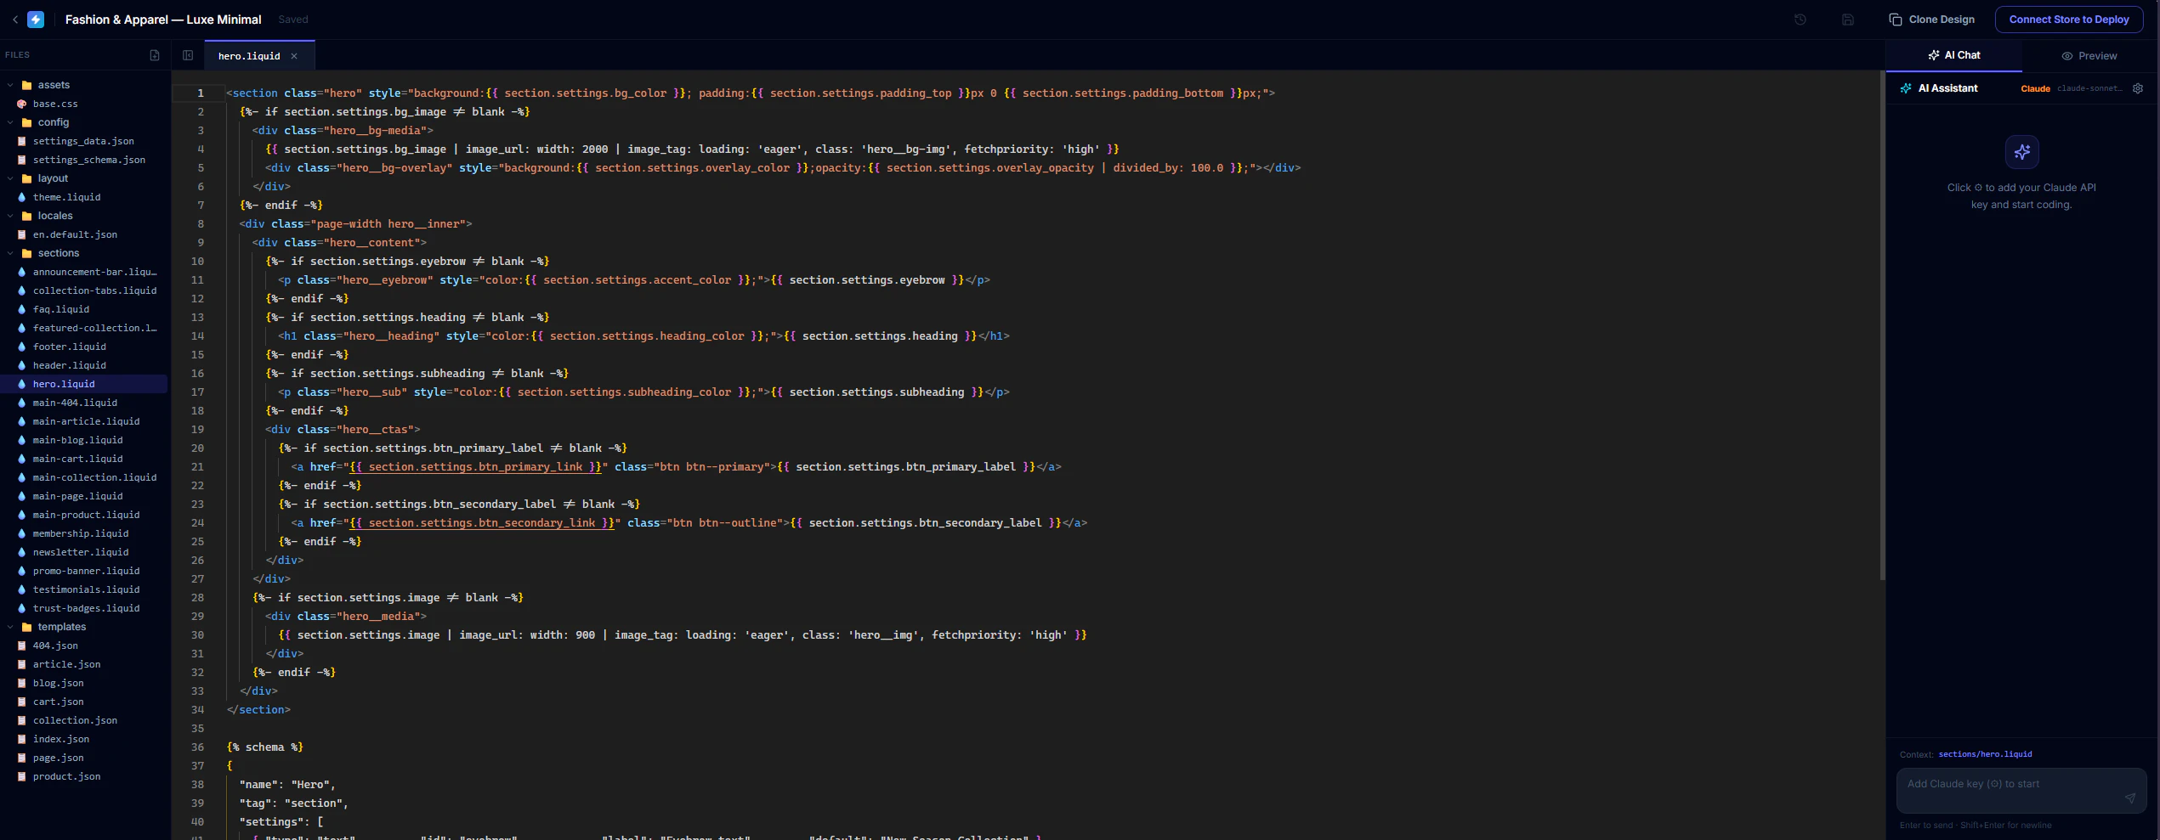Open AI Assistant settings gear
The width and height of the screenshot is (2160, 840).
click(2138, 88)
